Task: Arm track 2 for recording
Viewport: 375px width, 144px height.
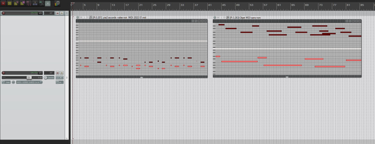Action: [x=3, y=73]
